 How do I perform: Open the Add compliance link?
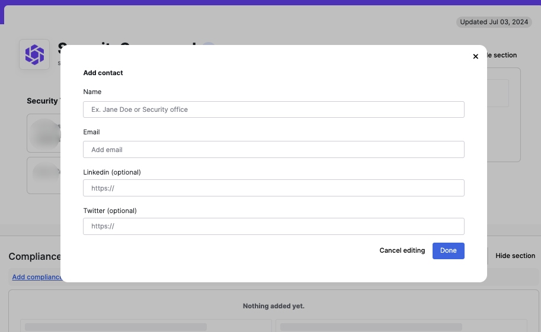tap(37, 277)
